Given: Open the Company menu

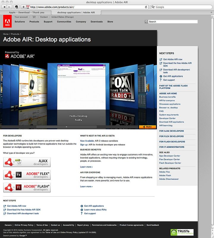Looking at the screenshot, I should (81, 22).
